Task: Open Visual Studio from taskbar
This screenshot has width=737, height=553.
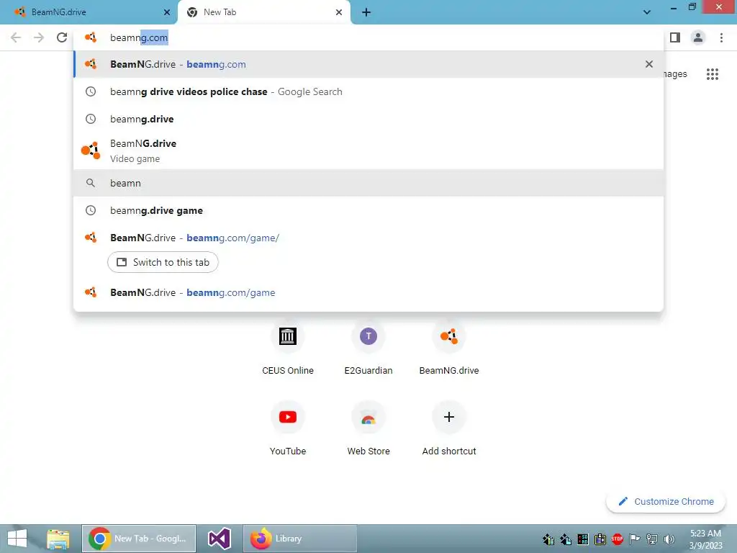Action: tap(219, 539)
